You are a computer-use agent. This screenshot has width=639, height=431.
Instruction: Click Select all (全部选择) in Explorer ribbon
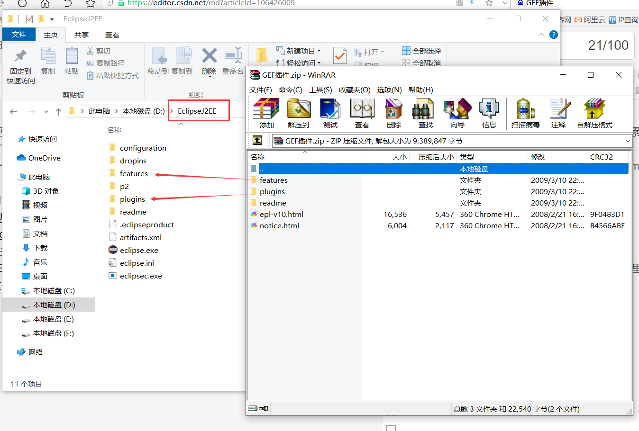tap(421, 51)
